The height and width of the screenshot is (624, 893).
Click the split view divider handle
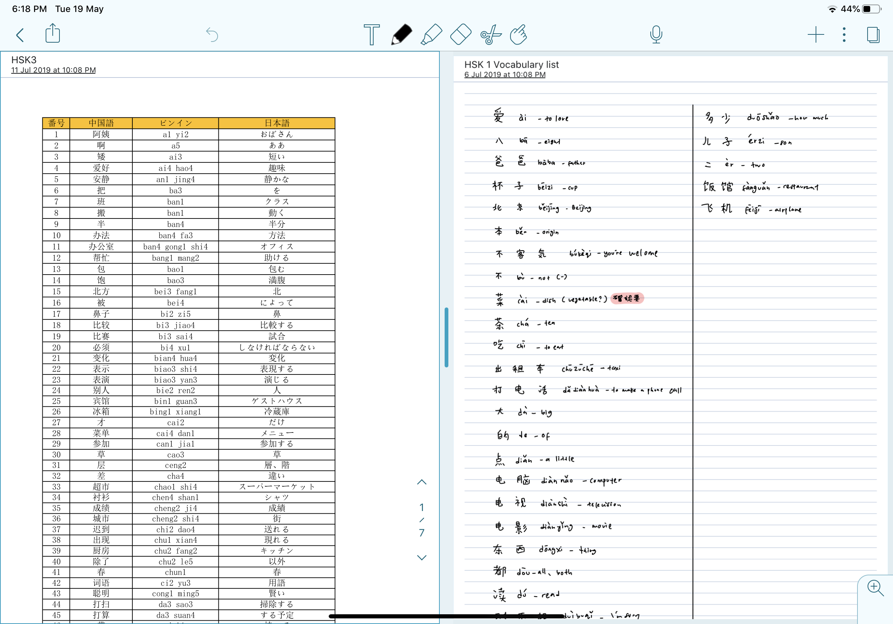(x=446, y=337)
